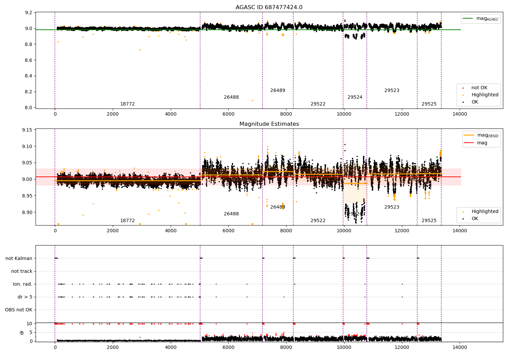Click the 9.15 y-axis tick label
This screenshot has width=508, height=355.
pos(28,130)
